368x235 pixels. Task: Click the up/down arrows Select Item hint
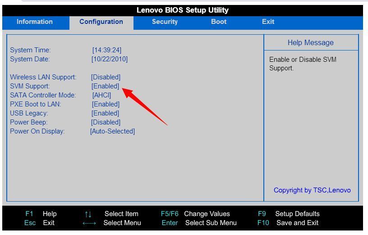(x=111, y=214)
